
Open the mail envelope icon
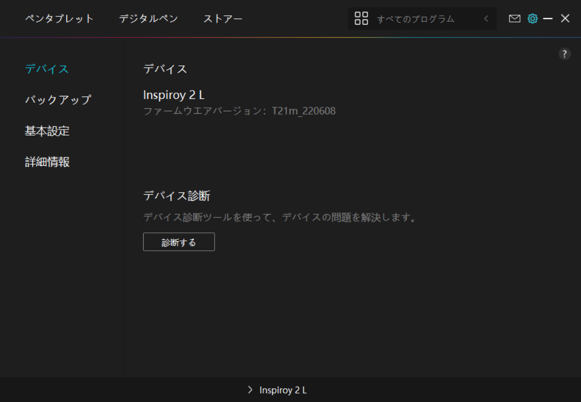[515, 19]
